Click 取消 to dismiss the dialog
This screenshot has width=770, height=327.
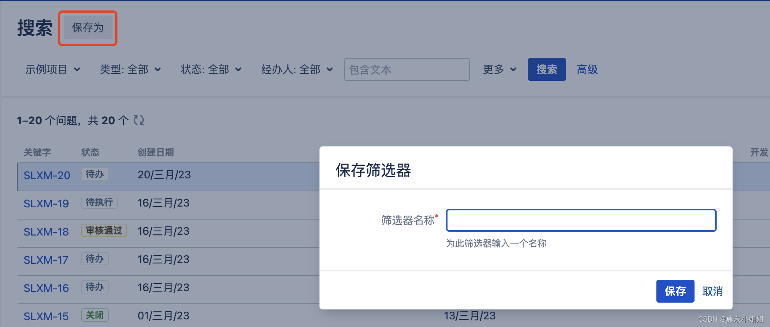(x=712, y=291)
